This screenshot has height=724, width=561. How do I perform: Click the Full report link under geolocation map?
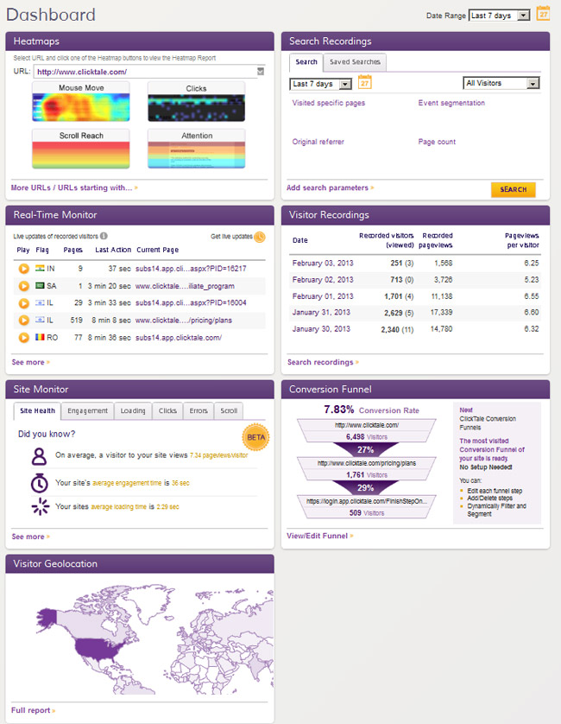point(32,710)
